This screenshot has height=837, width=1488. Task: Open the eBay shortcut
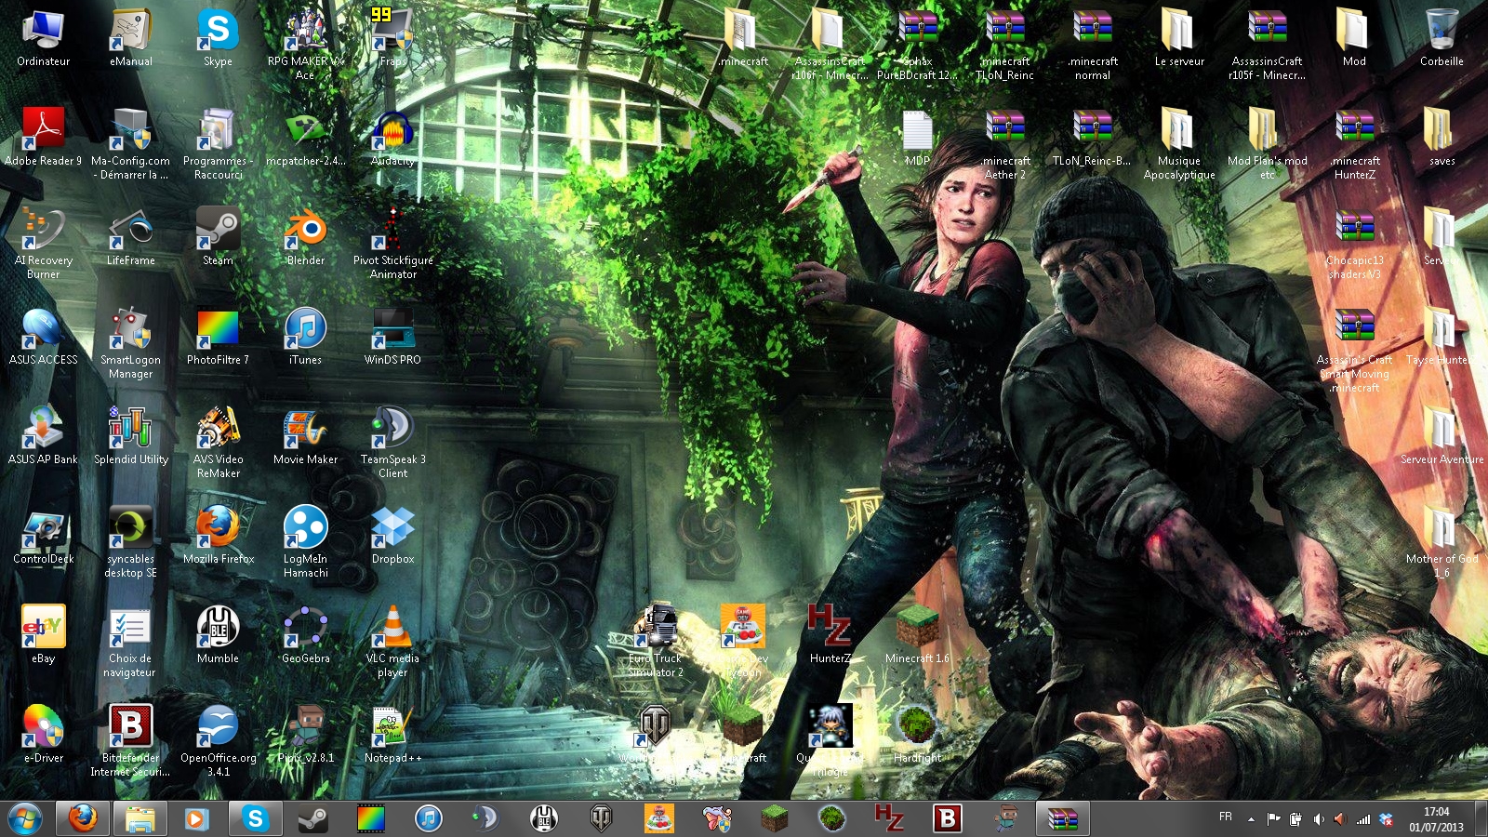43,634
